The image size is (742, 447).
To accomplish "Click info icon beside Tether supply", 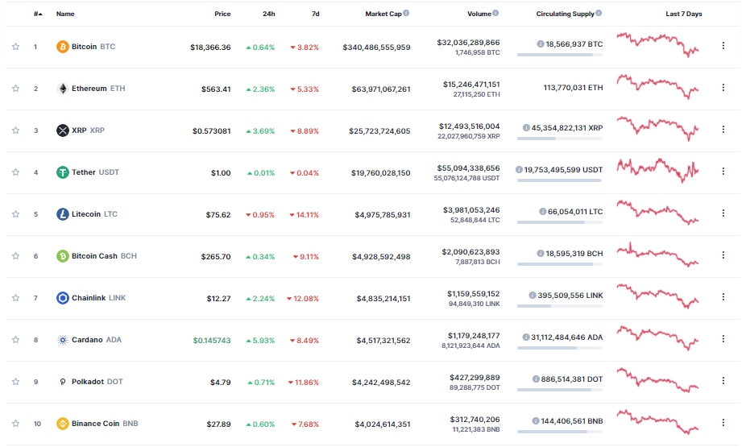I will point(519,169).
